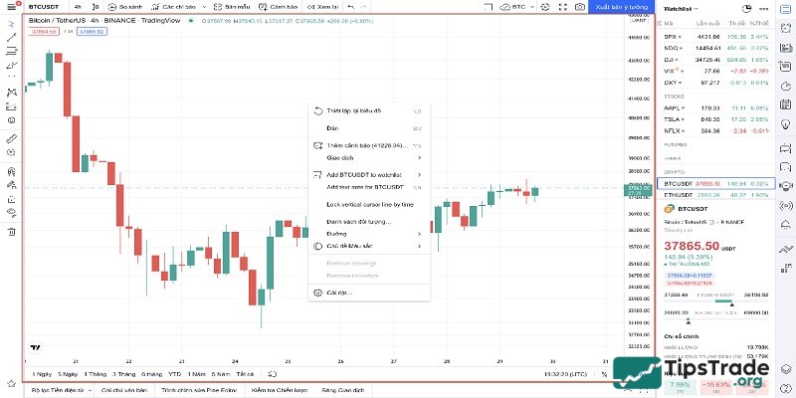
Task: Toggle Lock vertical cursor line by time
Action: coord(369,204)
